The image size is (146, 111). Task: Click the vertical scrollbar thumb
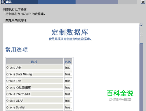tap(141, 35)
